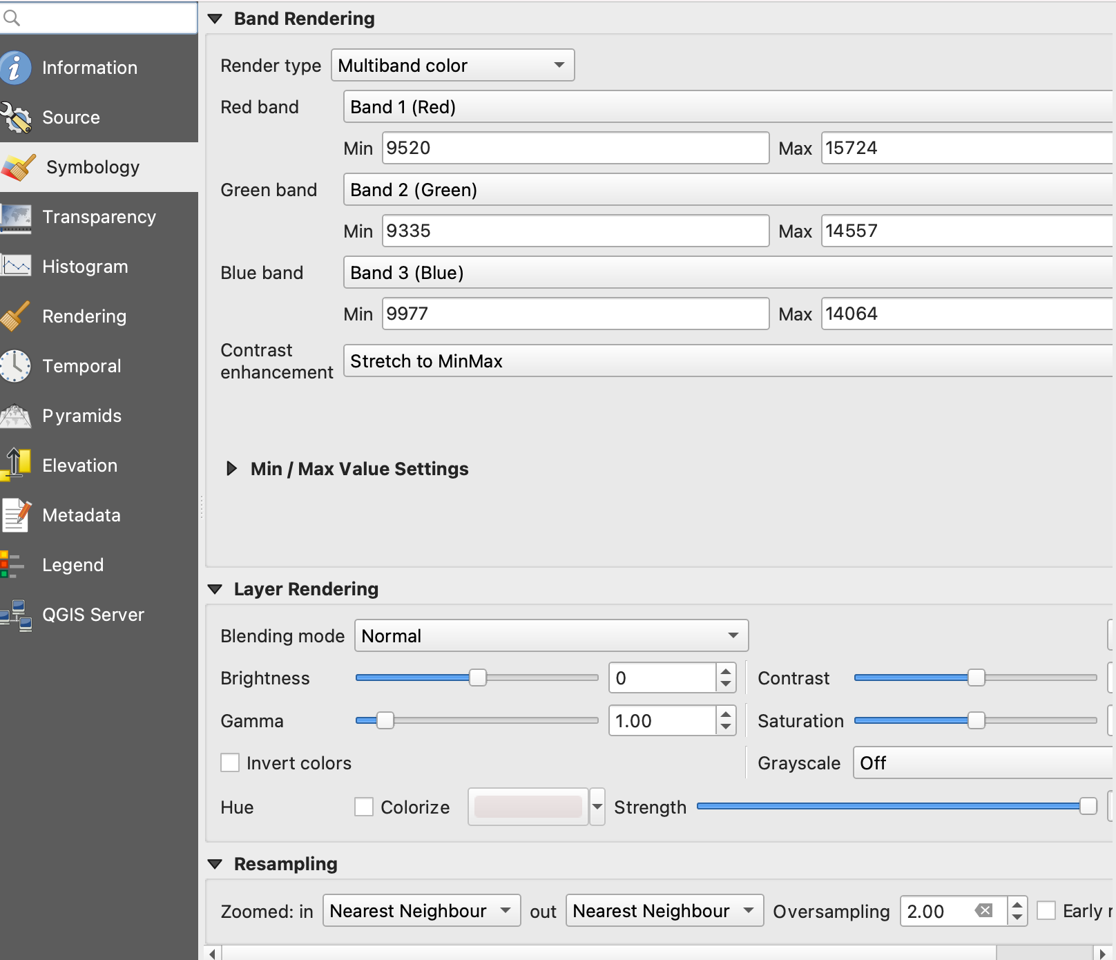Open the Blending mode dropdown
Screen dimensions: 1116x960
coord(550,635)
